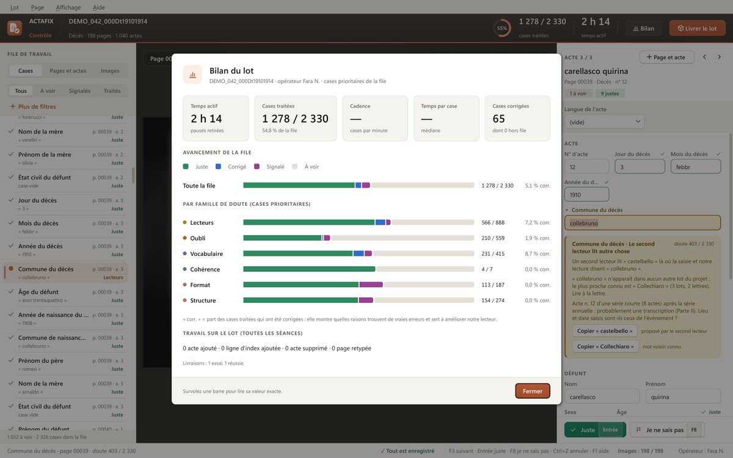Go to the previous acte with the left chevron
Image resolution: width=733 pixels, height=458 pixels.
click(x=704, y=57)
